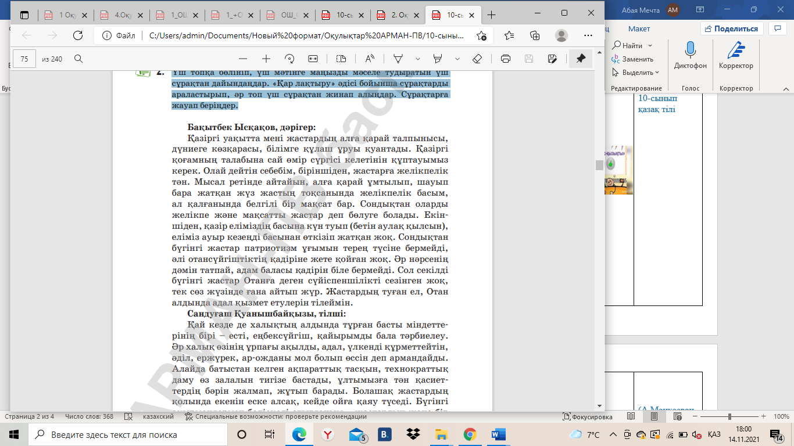Print the PDF document
This screenshot has height=446, width=794.
coord(506,59)
